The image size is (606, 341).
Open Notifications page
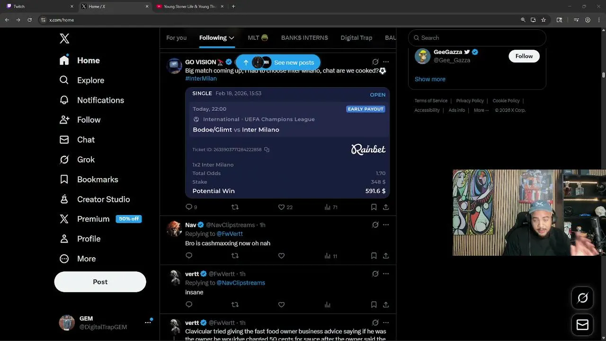[91, 100]
